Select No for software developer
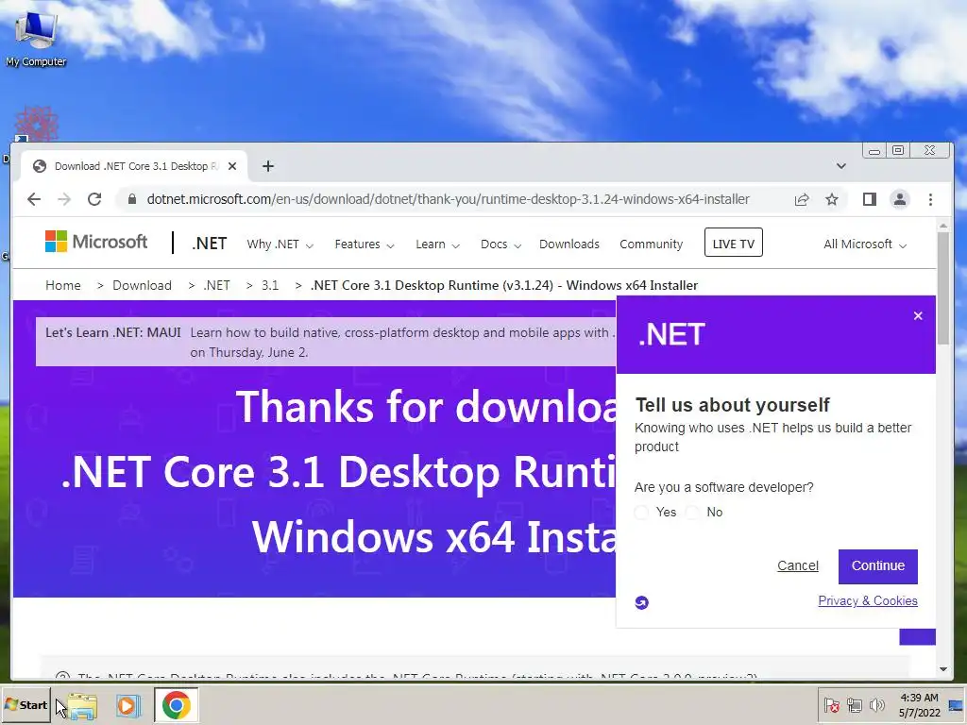Image resolution: width=967 pixels, height=725 pixels. [x=692, y=513]
